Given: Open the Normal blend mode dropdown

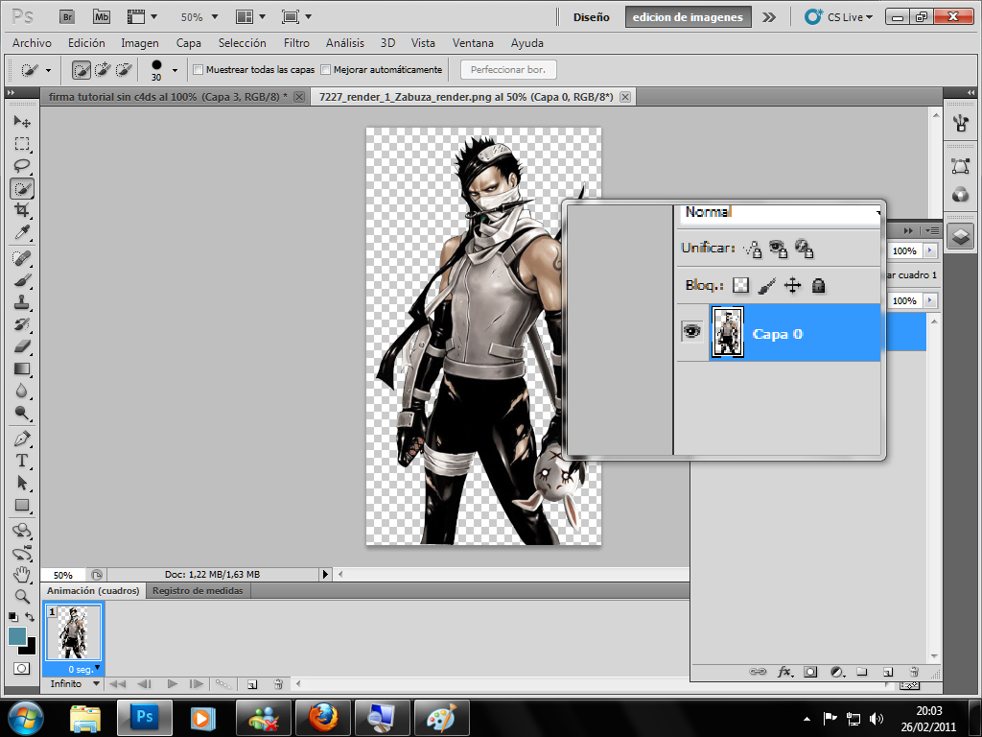Looking at the screenshot, I should tap(781, 213).
